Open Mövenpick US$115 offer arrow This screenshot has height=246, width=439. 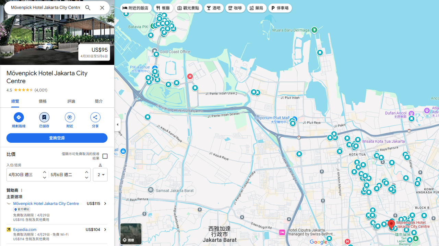(105, 204)
